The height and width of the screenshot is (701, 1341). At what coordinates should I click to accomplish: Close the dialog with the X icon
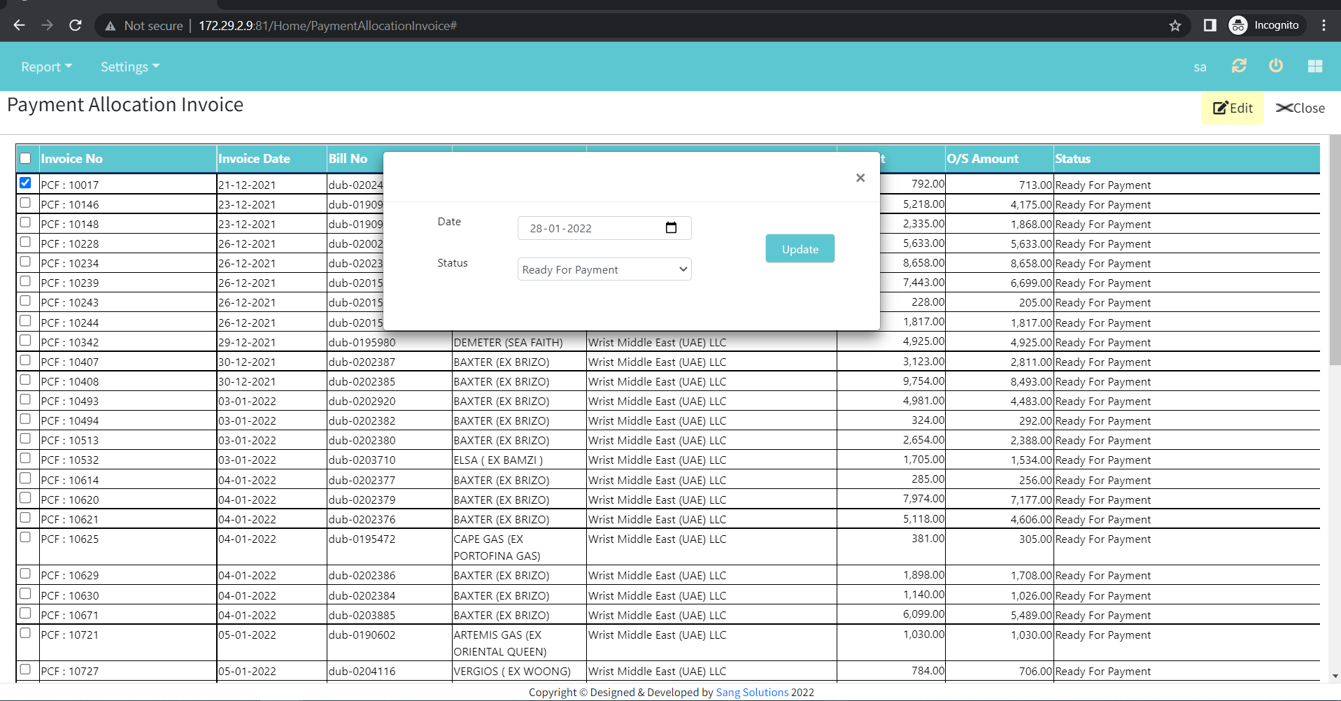click(860, 178)
